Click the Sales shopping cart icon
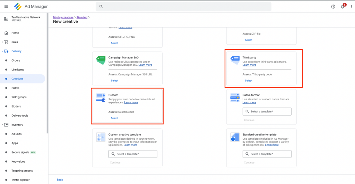 click(x=6, y=42)
